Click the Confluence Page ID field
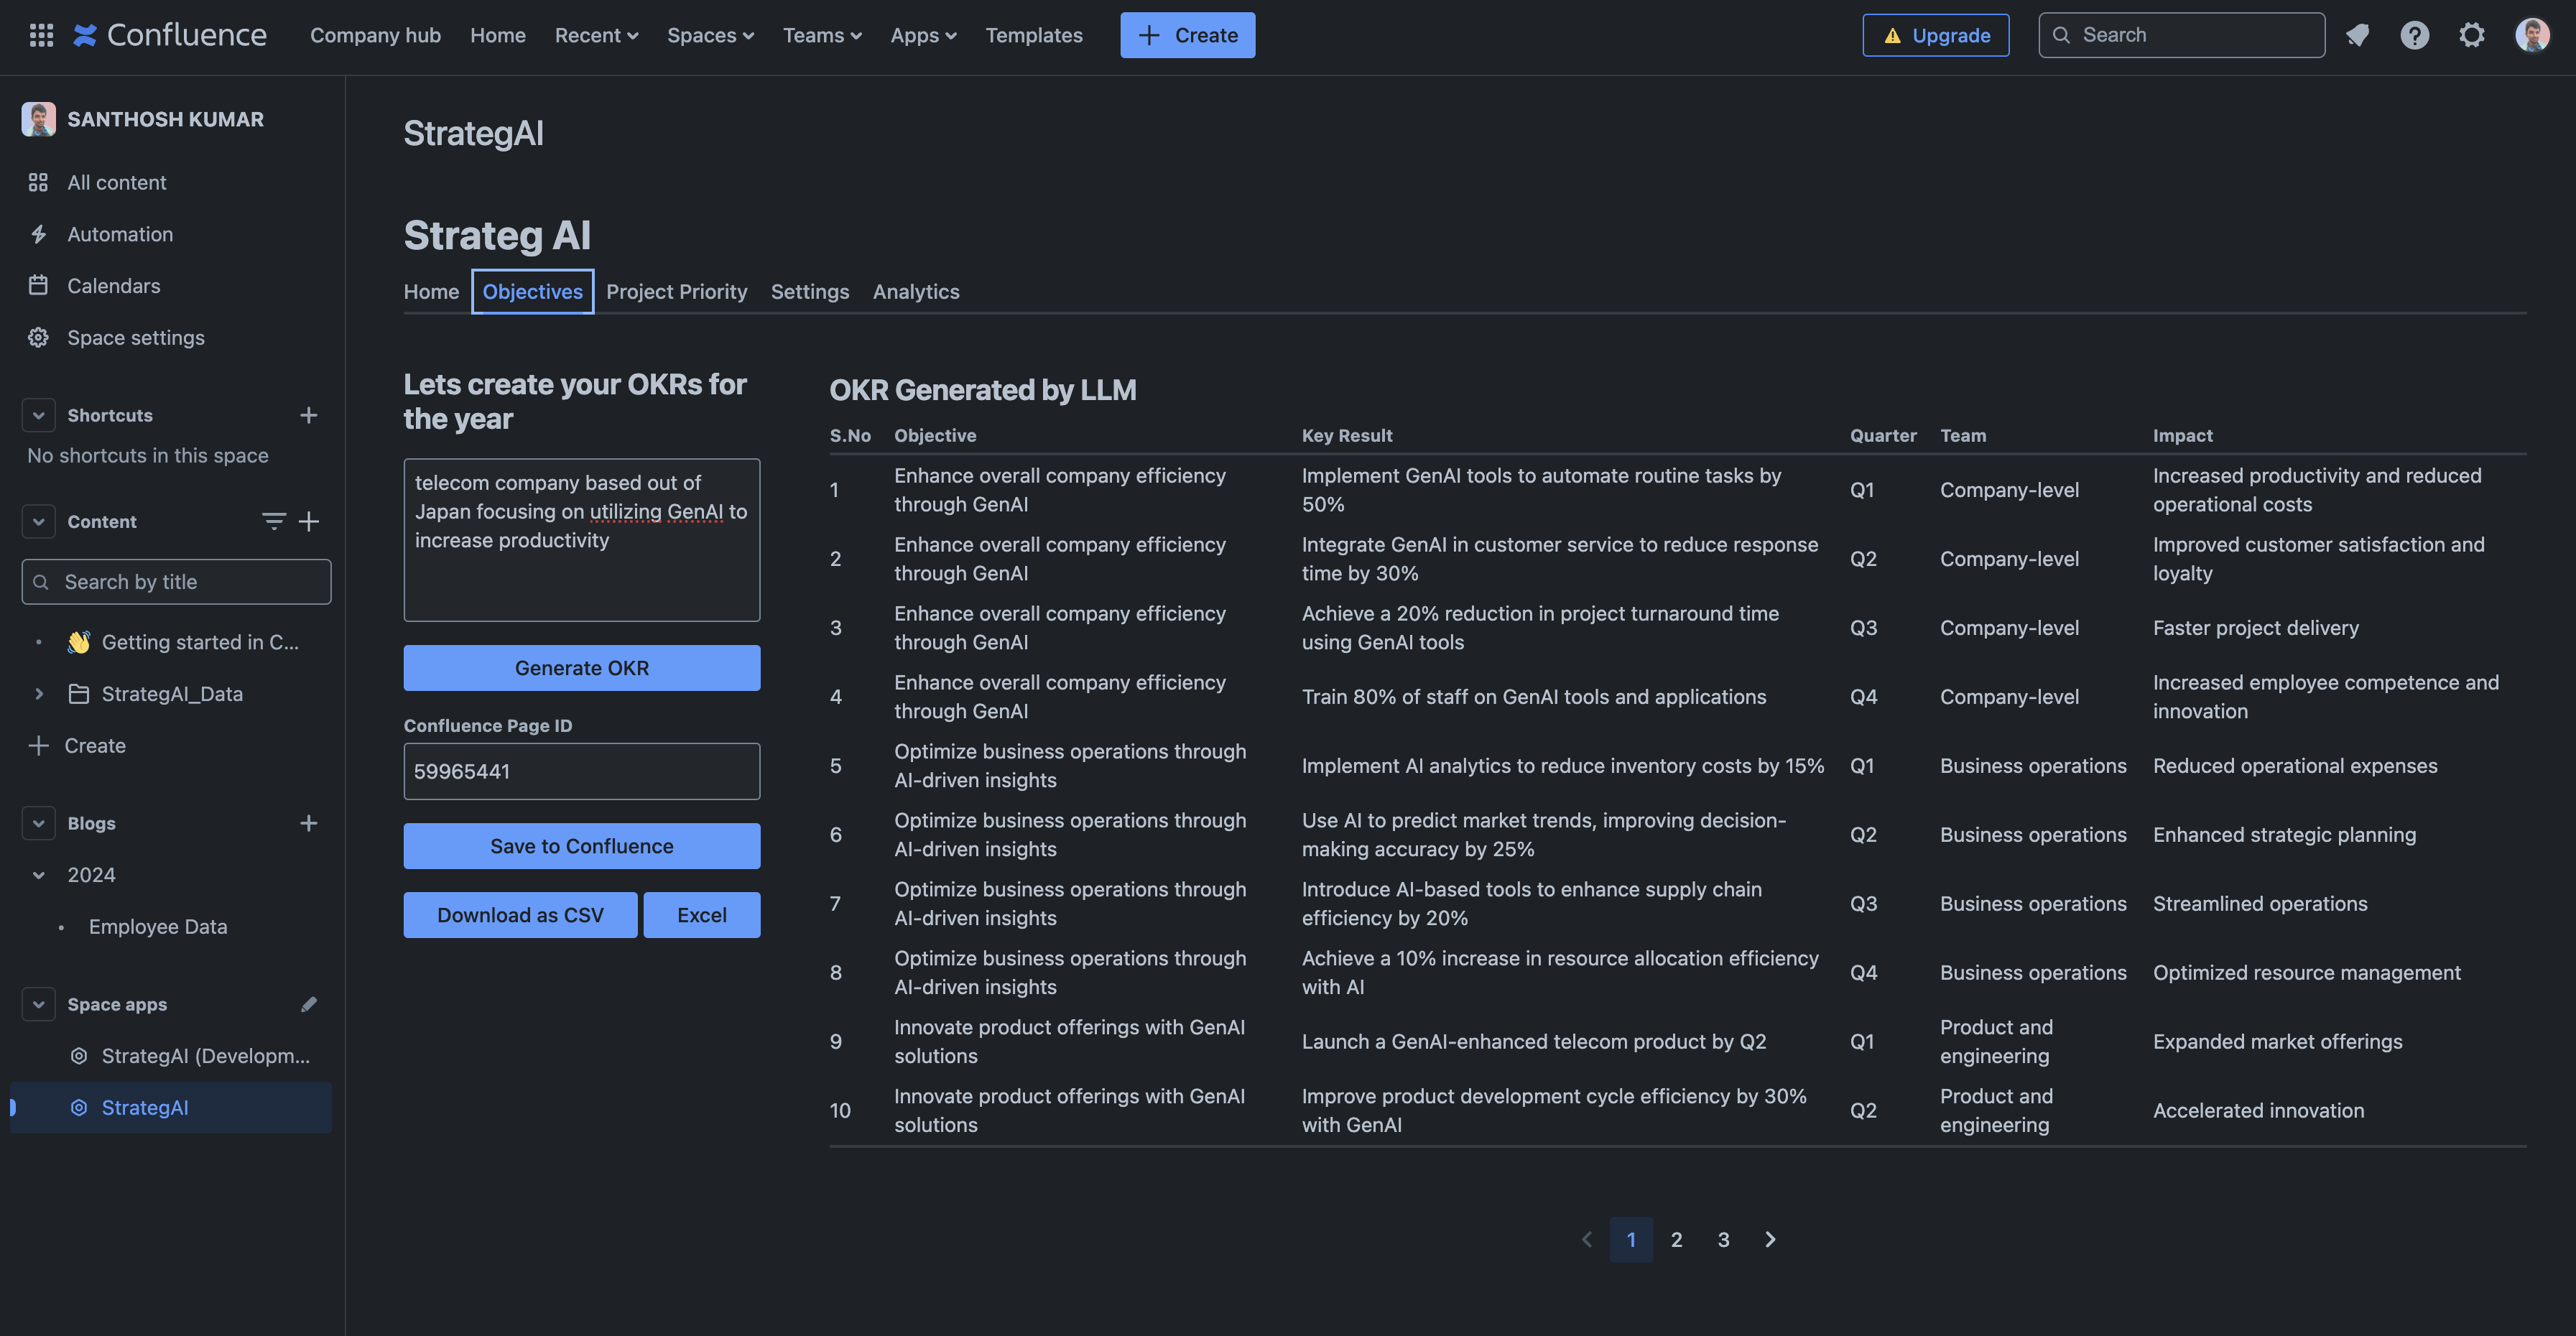Screen dimensions: 2576x1336 click(581, 771)
